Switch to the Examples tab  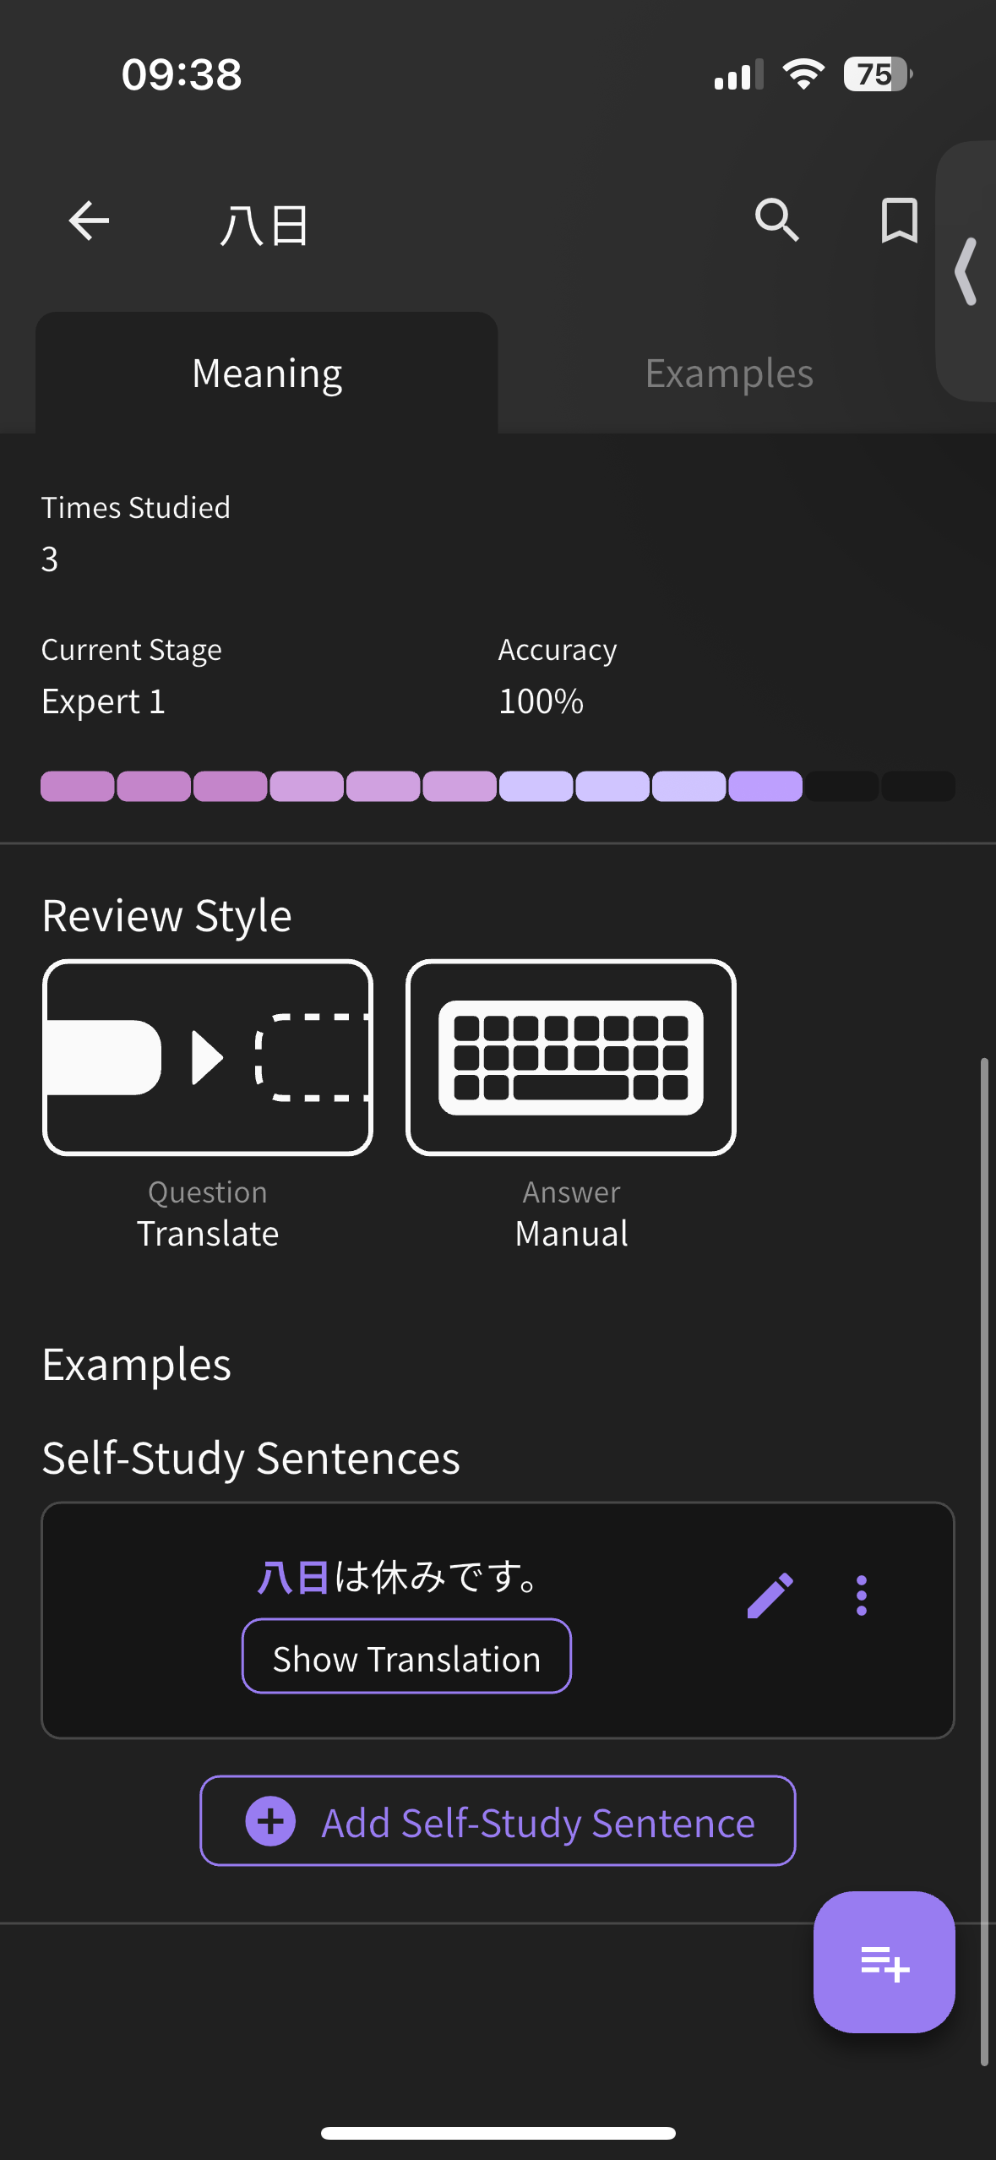point(729,374)
